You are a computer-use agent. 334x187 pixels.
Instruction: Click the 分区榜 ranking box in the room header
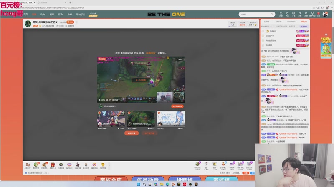point(243,24)
